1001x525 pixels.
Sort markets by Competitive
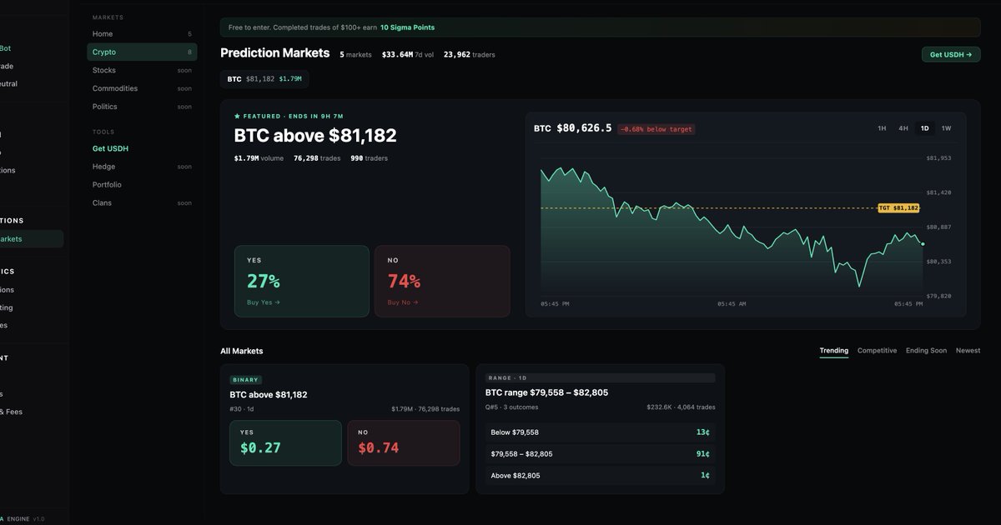(x=878, y=351)
